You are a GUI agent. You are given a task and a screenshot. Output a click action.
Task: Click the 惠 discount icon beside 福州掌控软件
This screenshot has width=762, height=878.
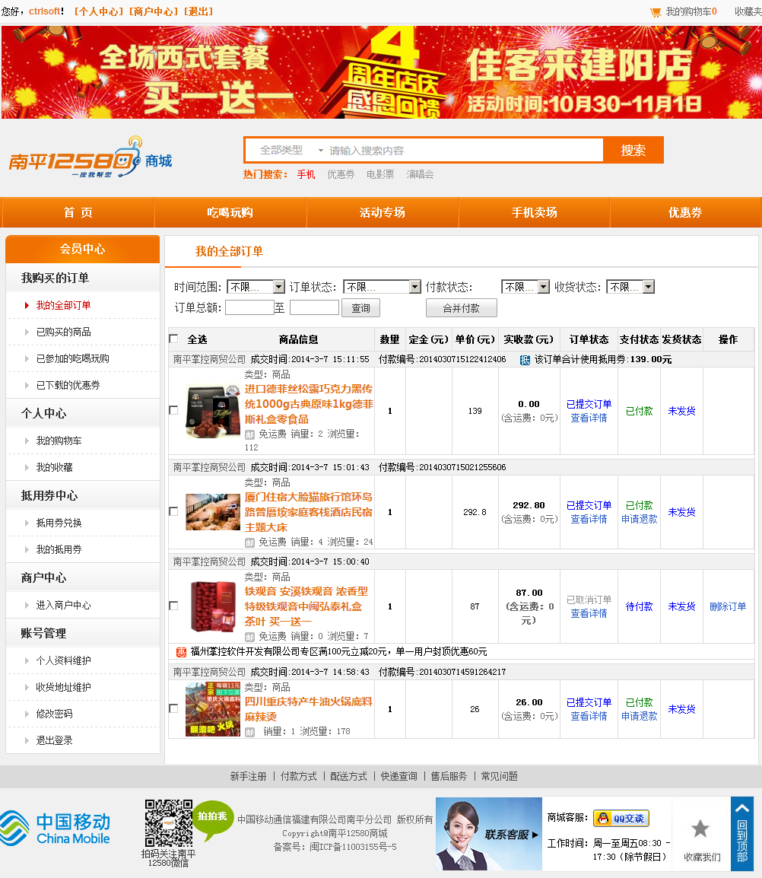click(182, 652)
